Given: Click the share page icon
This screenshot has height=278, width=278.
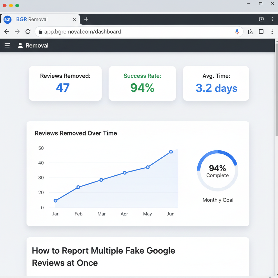Looking at the screenshot, I should tap(251, 32).
